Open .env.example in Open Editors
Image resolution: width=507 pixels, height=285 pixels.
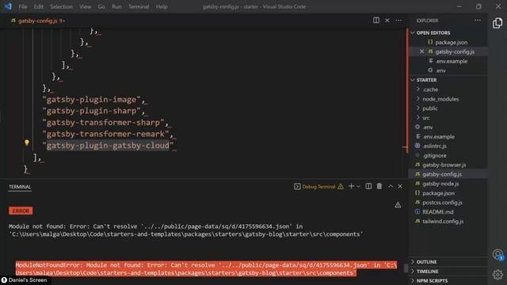tap(452, 61)
